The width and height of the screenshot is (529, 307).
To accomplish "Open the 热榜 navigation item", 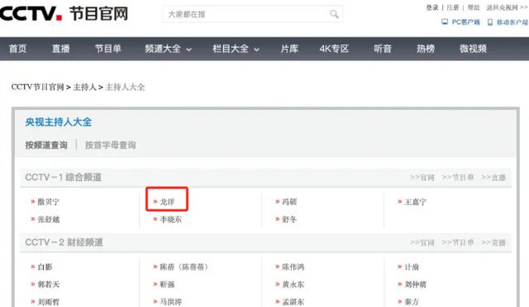I will pos(426,49).
